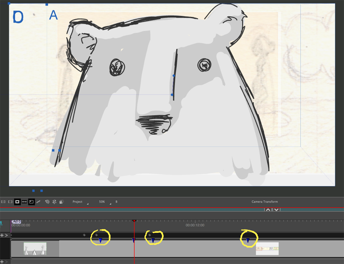344x264 pixels.
Task: Click the dotted diagonal line icon in toolbar
Action: 38,202
